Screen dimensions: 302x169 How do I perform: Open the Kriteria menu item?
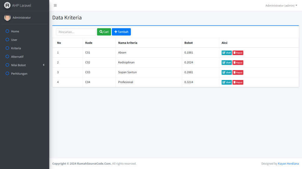(24, 48)
